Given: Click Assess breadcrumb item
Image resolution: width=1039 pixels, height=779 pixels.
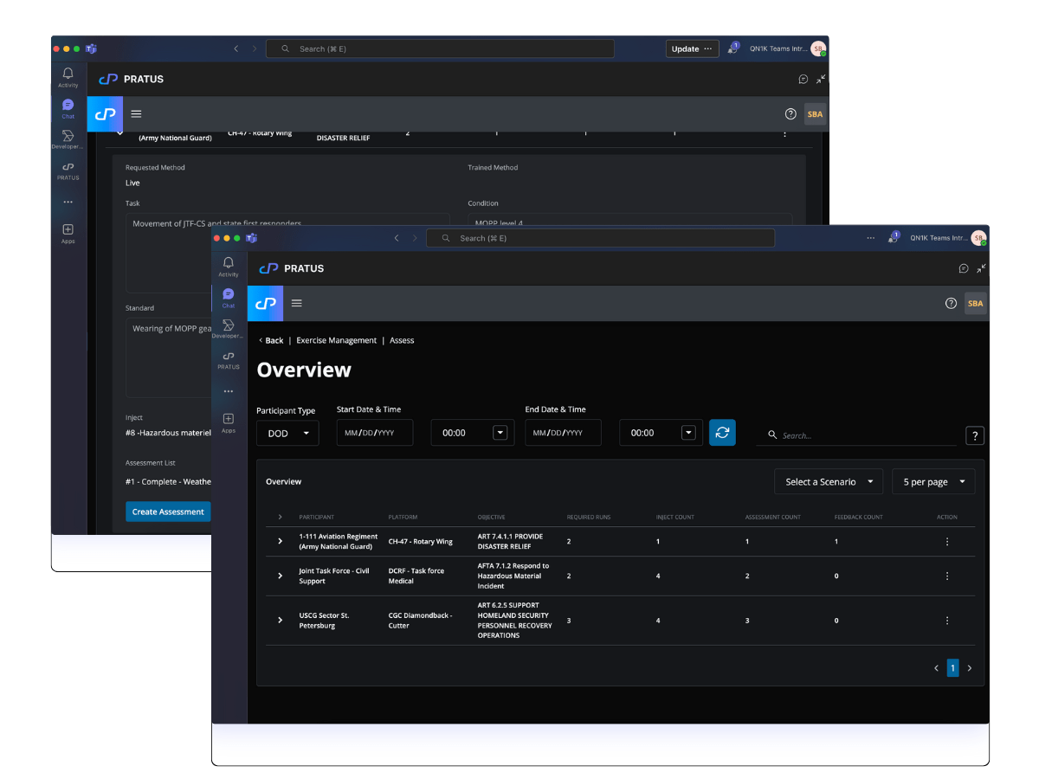Looking at the screenshot, I should [x=402, y=340].
